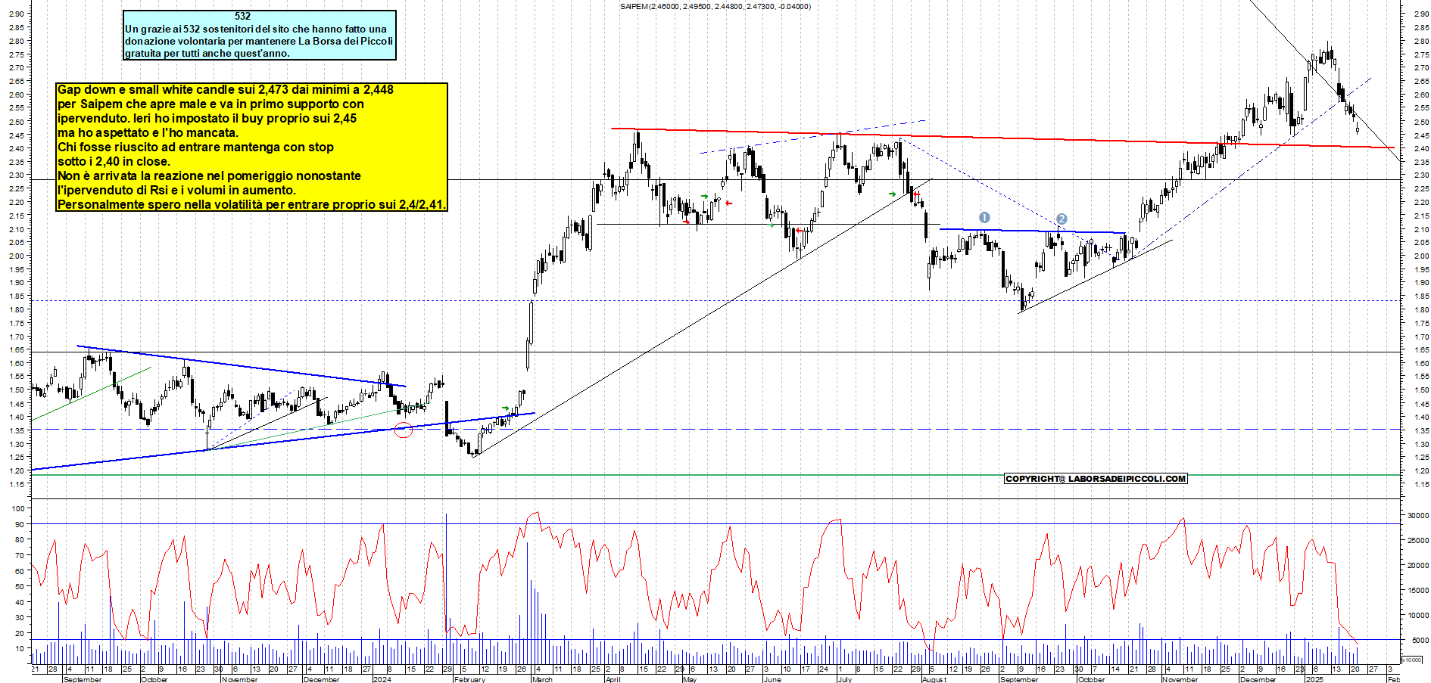The width and height of the screenshot is (1431, 683).
Task: Click the red circle marker near 1.35
Action: click(x=404, y=430)
